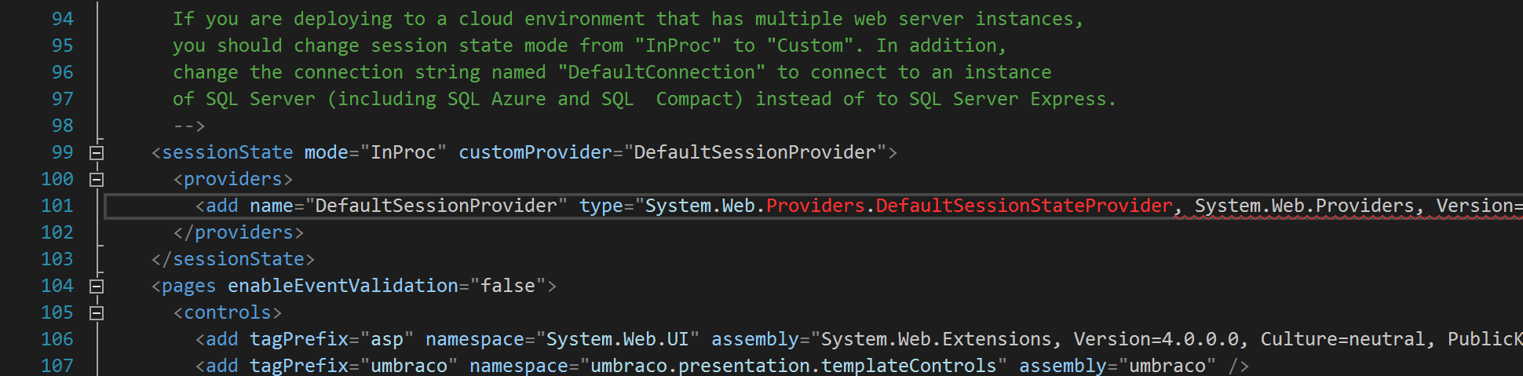Collapse the pages element on line 104
1523x376 pixels.
pyautogui.click(x=97, y=287)
